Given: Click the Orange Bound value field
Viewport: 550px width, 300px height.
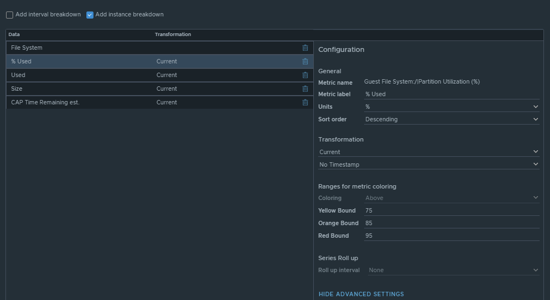Looking at the screenshot, I should point(451,223).
